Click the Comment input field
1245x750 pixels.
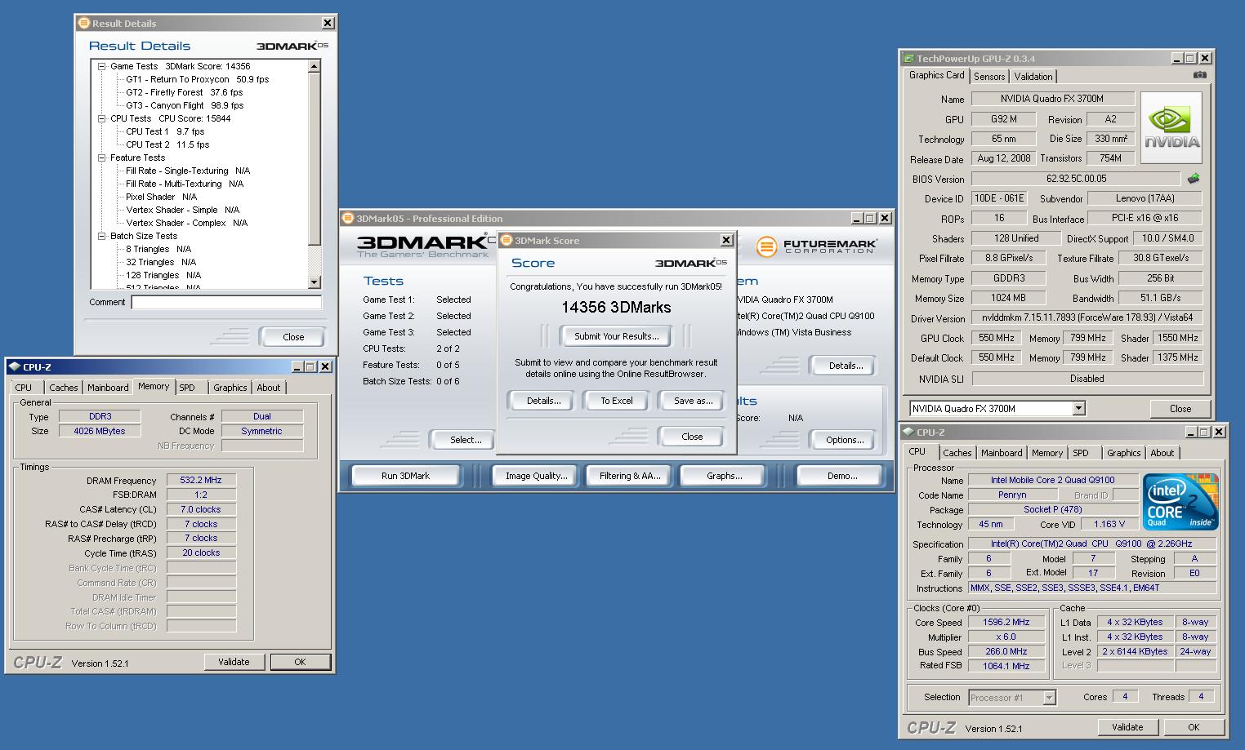[x=226, y=302]
